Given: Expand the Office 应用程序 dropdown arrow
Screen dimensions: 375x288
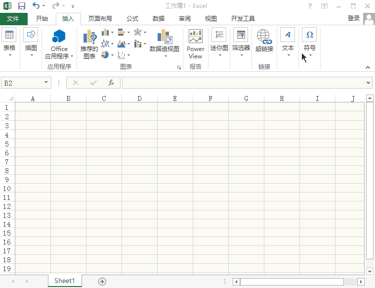Looking at the screenshot, I should point(72,56).
